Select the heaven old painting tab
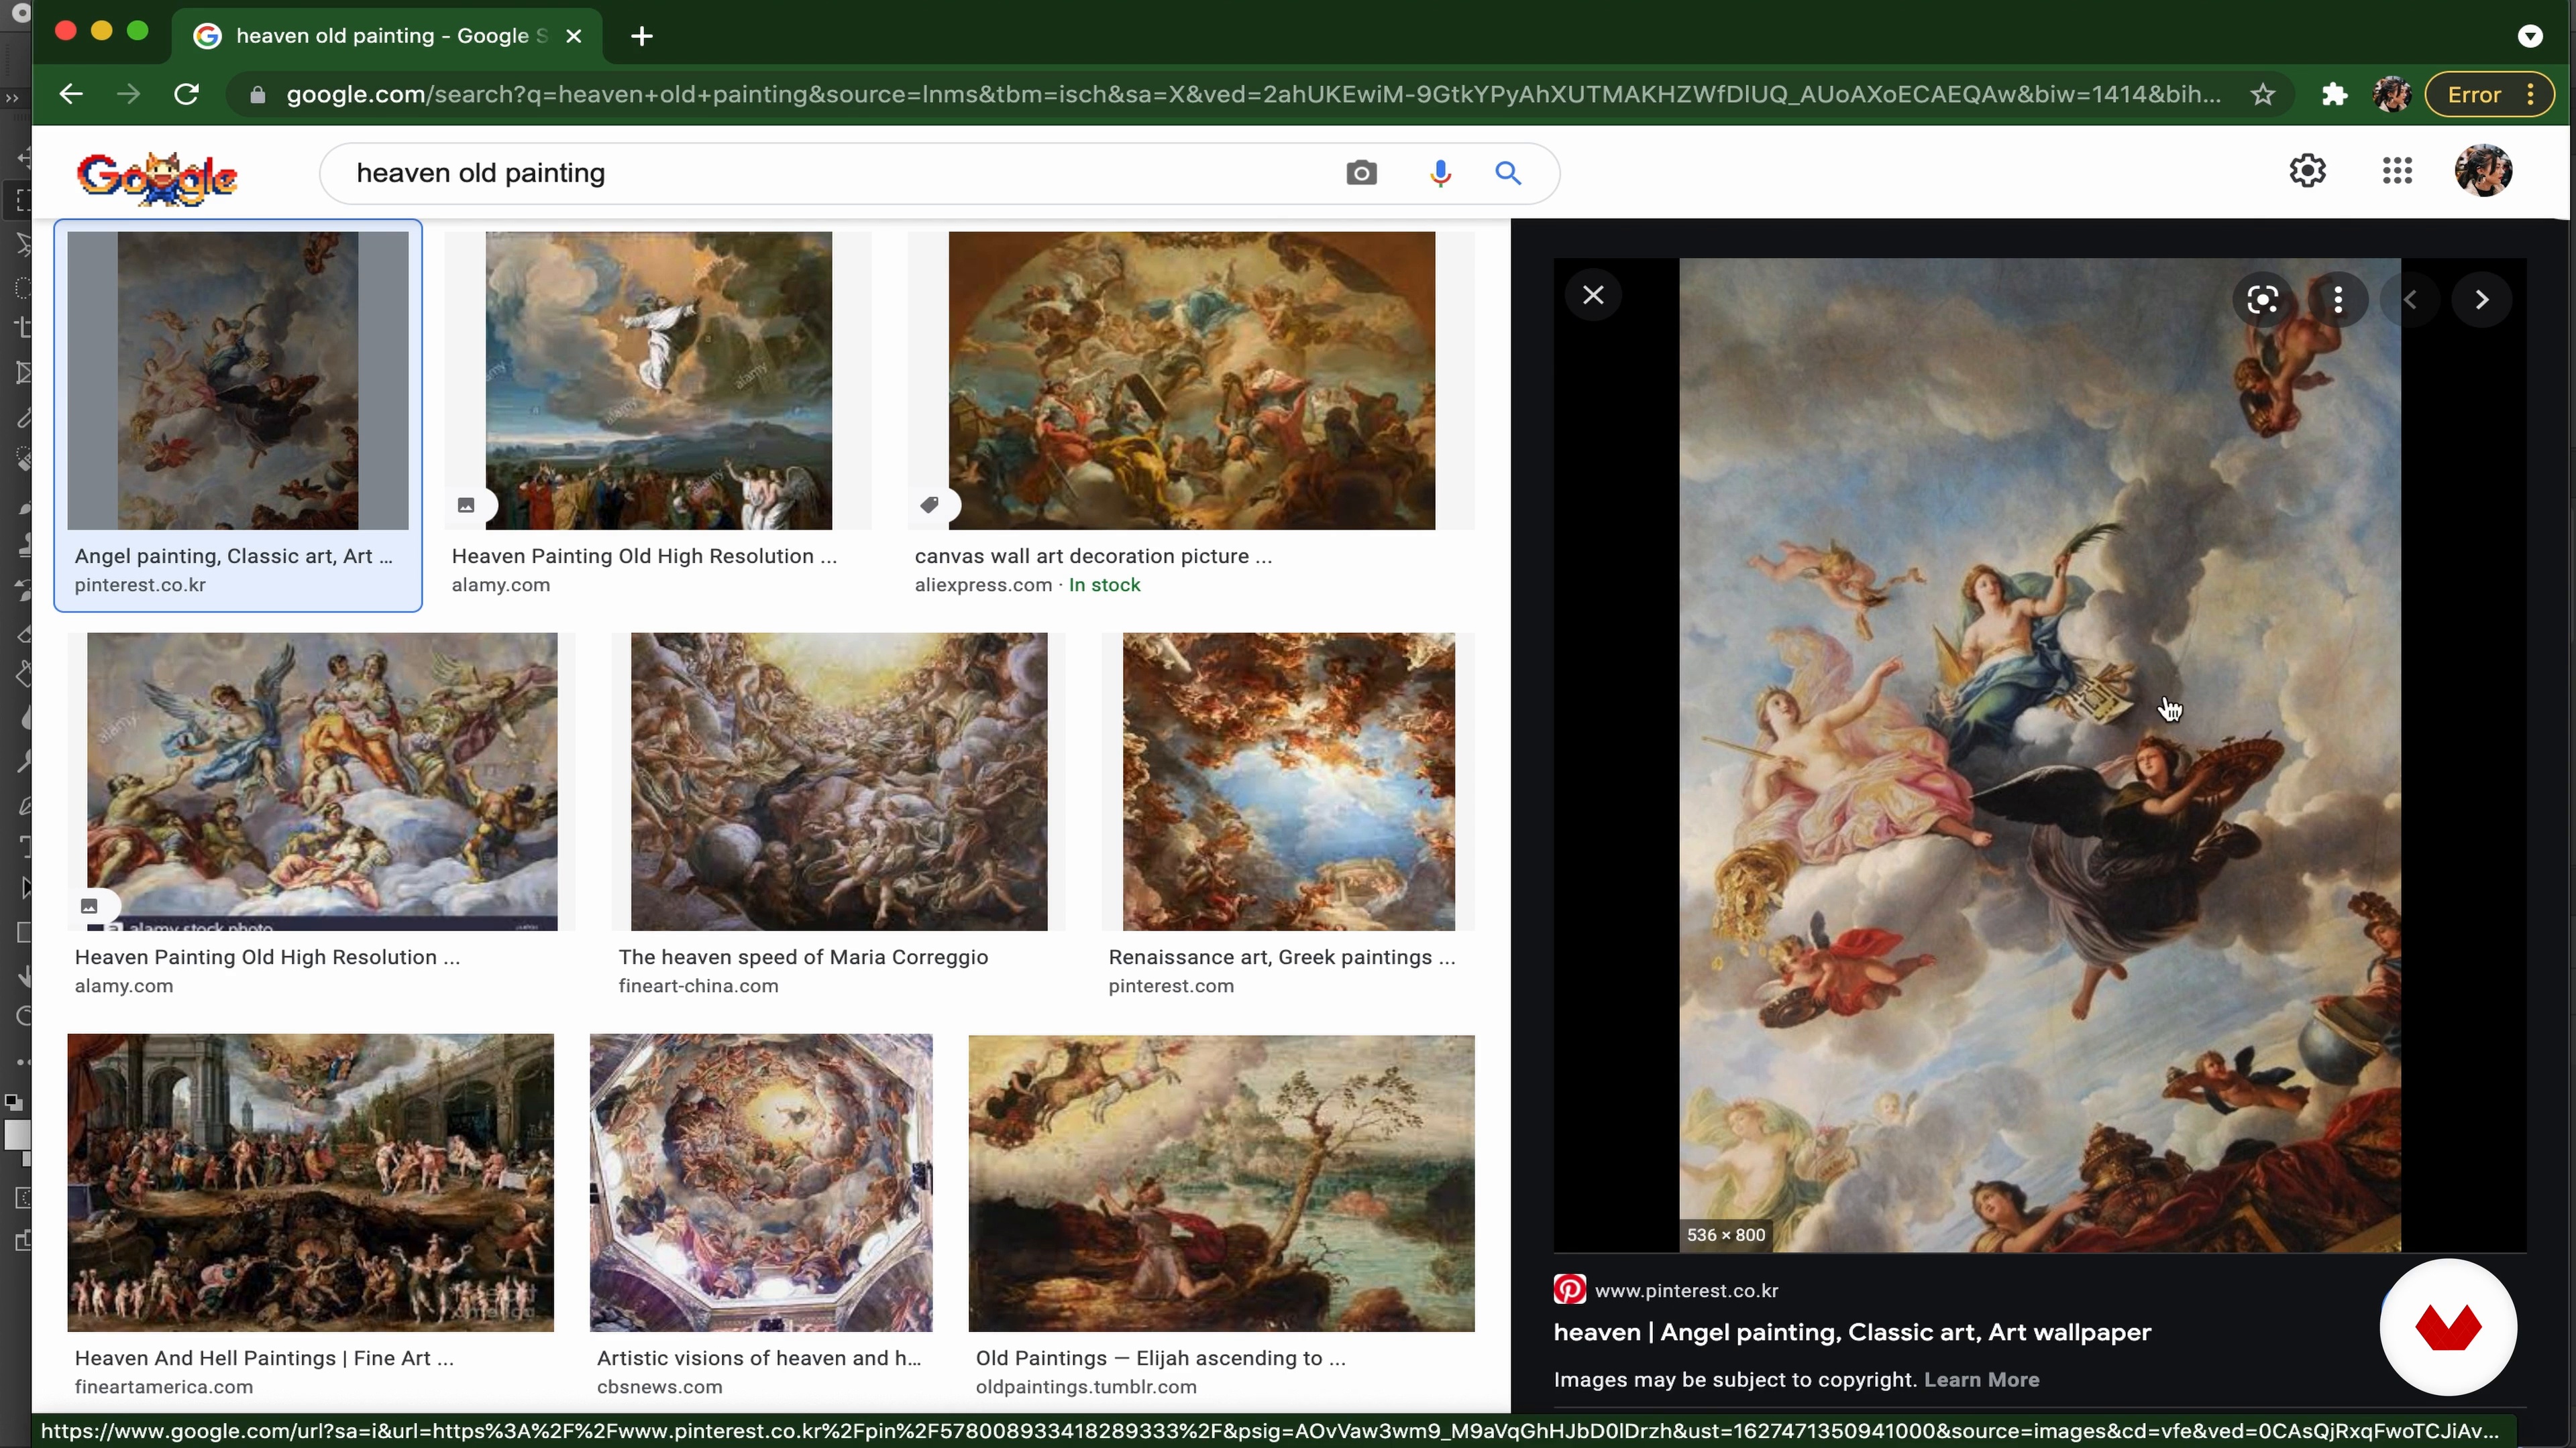 pos(387,36)
